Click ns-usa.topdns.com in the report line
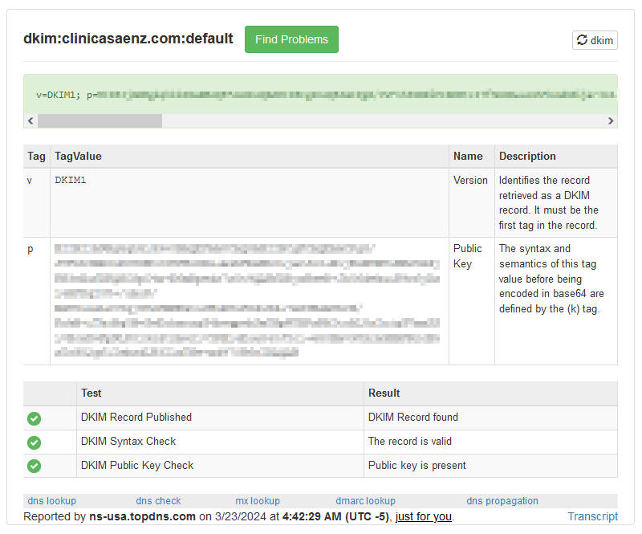The image size is (642, 534). tap(143, 516)
